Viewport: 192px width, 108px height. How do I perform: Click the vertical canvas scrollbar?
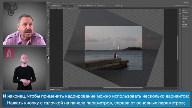pos(178,48)
